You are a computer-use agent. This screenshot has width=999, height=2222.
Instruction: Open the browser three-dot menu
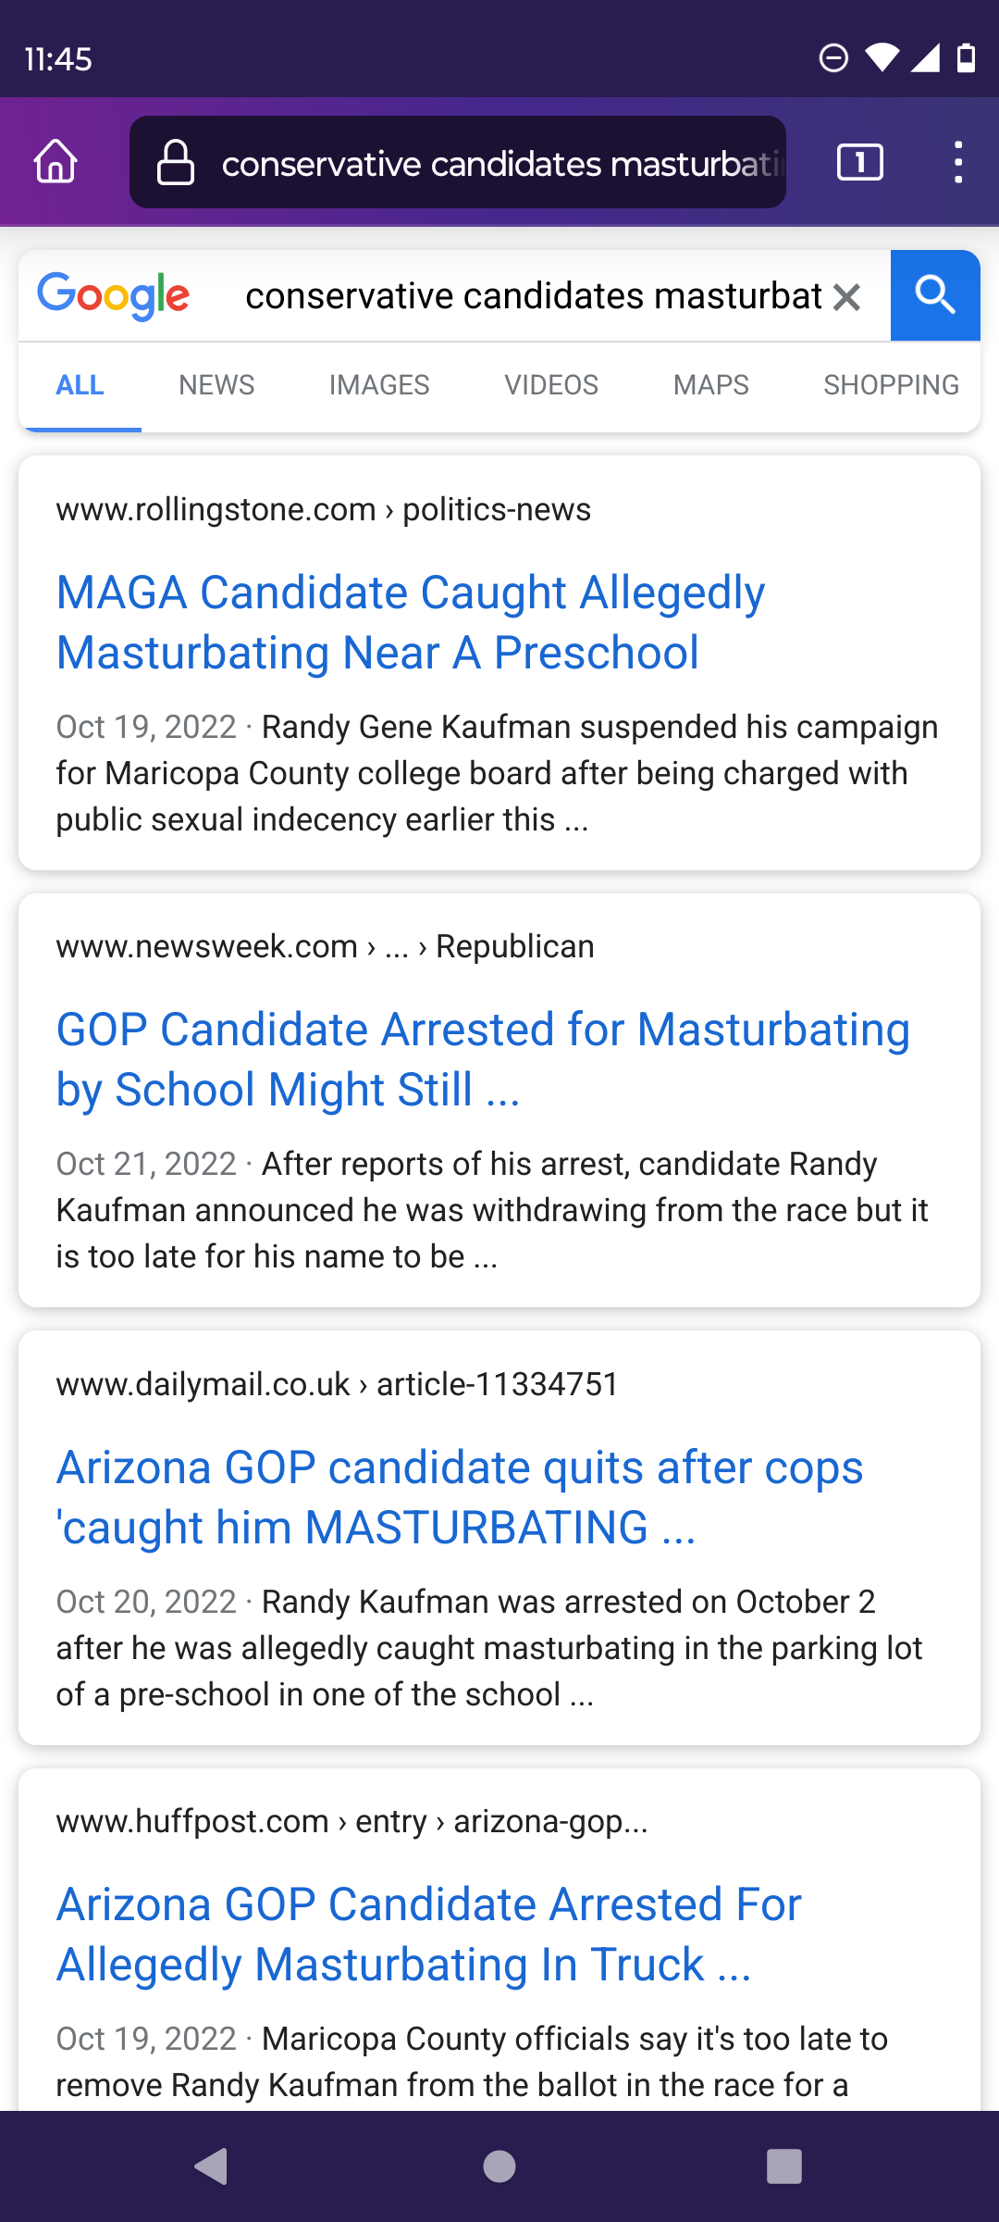pyautogui.click(x=958, y=162)
